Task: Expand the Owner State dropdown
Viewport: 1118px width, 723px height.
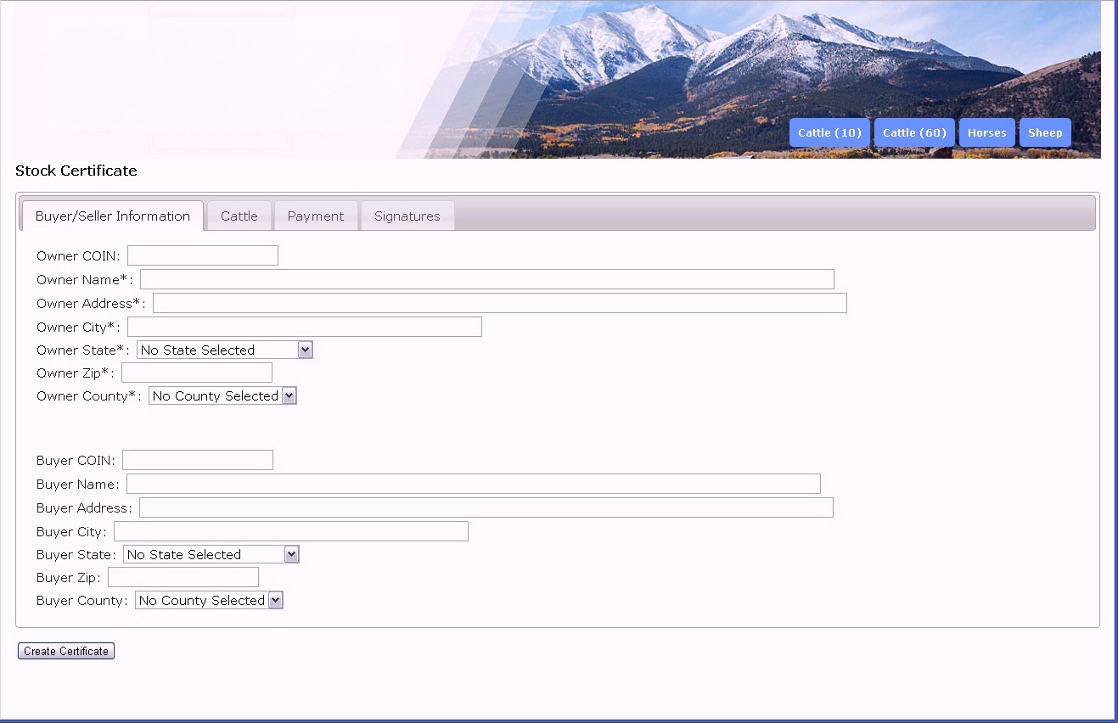Action: (x=224, y=350)
